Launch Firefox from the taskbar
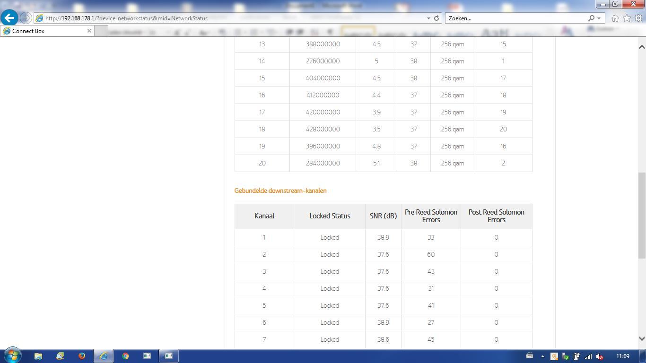 click(81, 356)
